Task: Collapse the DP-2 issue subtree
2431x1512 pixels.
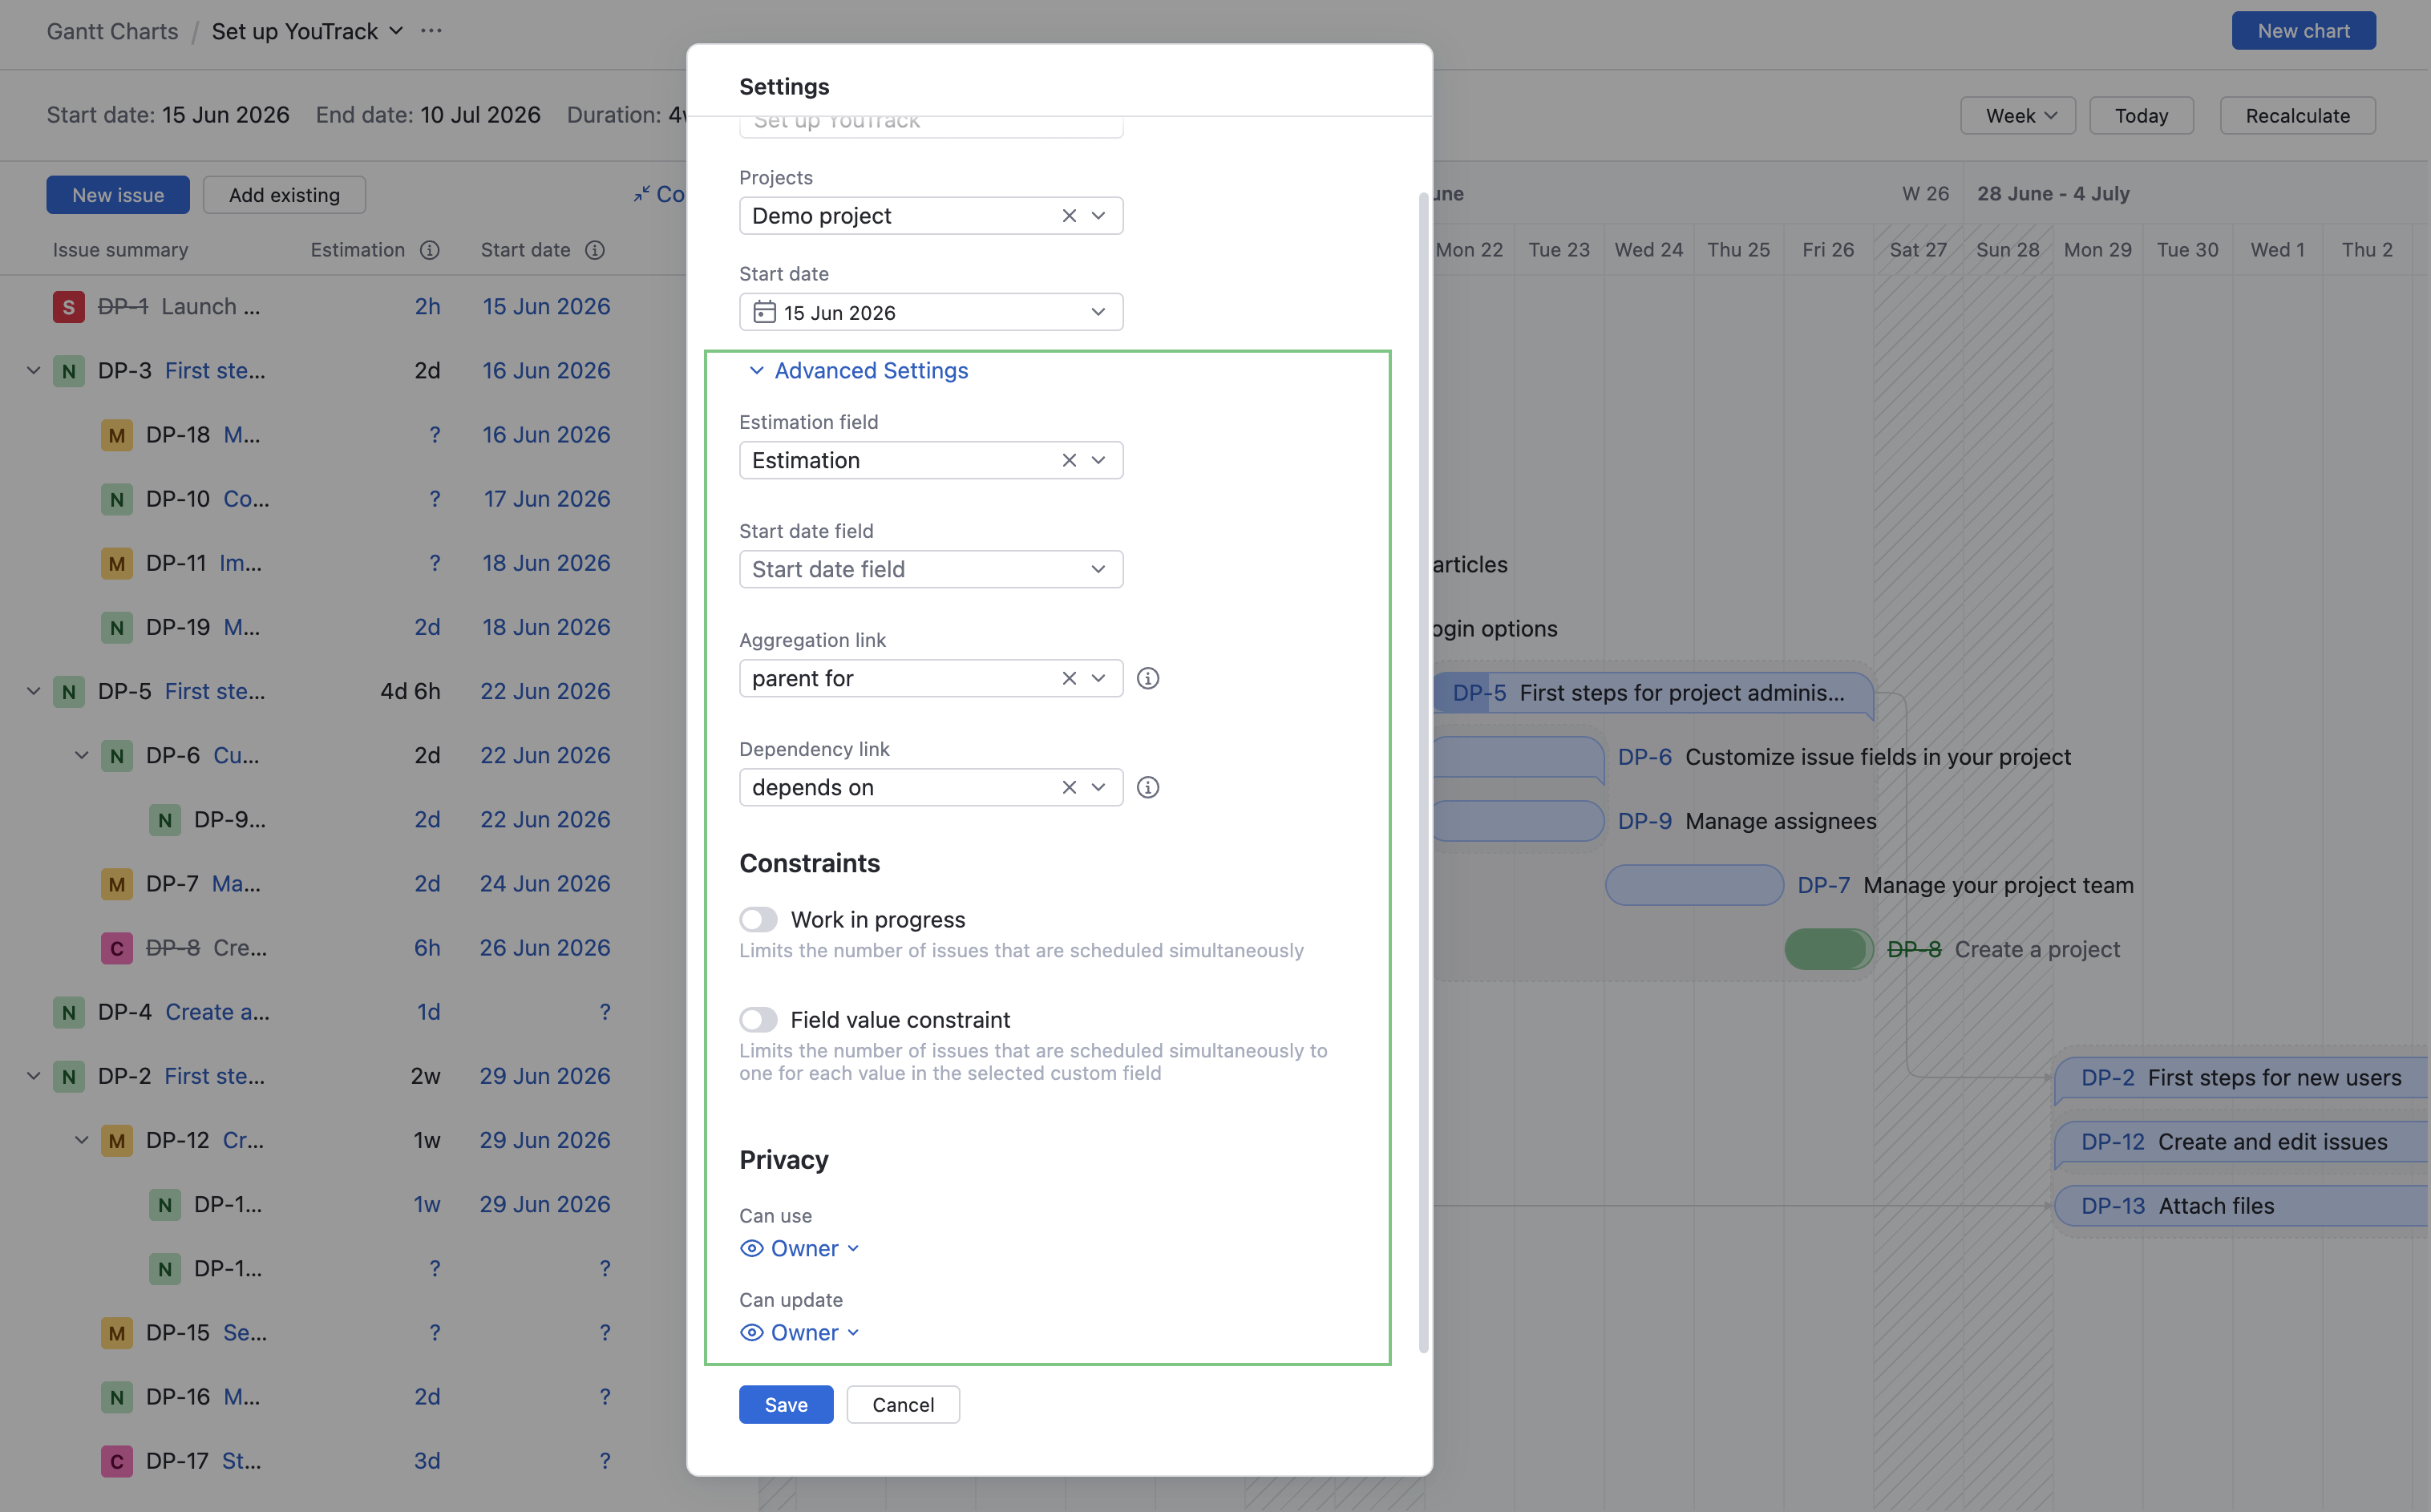Action: tap(33, 1076)
